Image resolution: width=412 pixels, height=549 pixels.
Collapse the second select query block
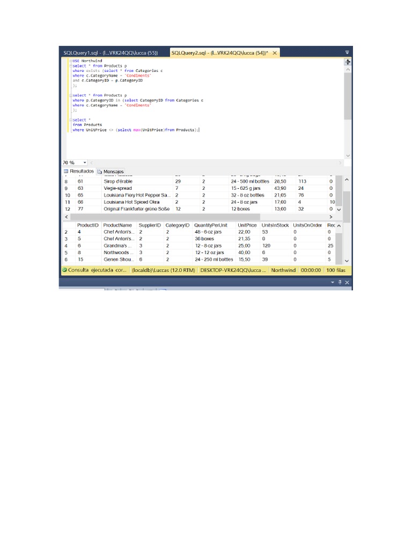(x=71, y=95)
